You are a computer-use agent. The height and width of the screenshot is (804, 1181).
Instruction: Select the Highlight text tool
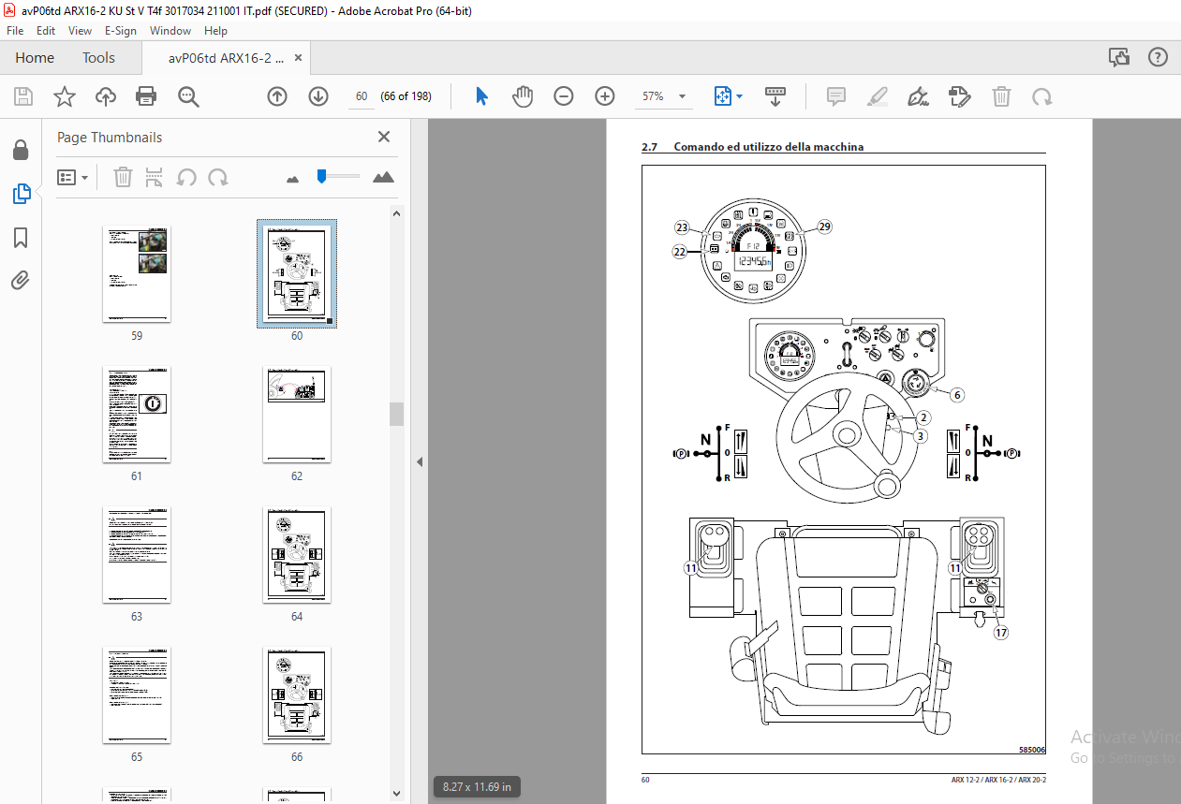878,96
